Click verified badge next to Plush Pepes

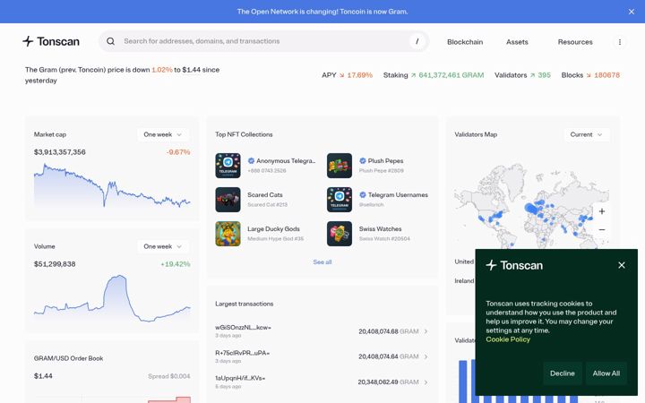(x=363, y=161)
